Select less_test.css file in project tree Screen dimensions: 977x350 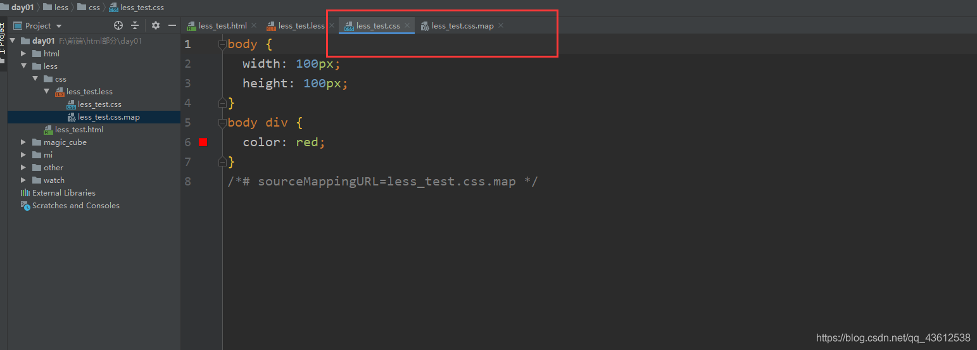(99, 104)
